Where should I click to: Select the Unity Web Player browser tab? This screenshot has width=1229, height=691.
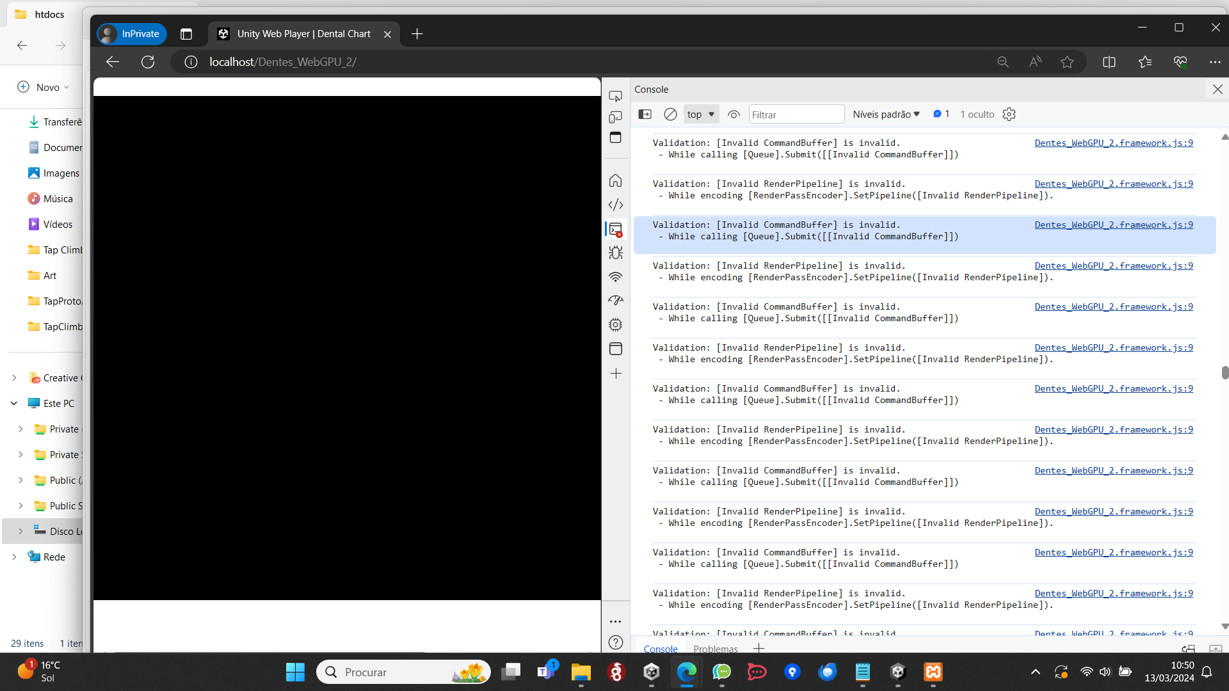[303, 34]
